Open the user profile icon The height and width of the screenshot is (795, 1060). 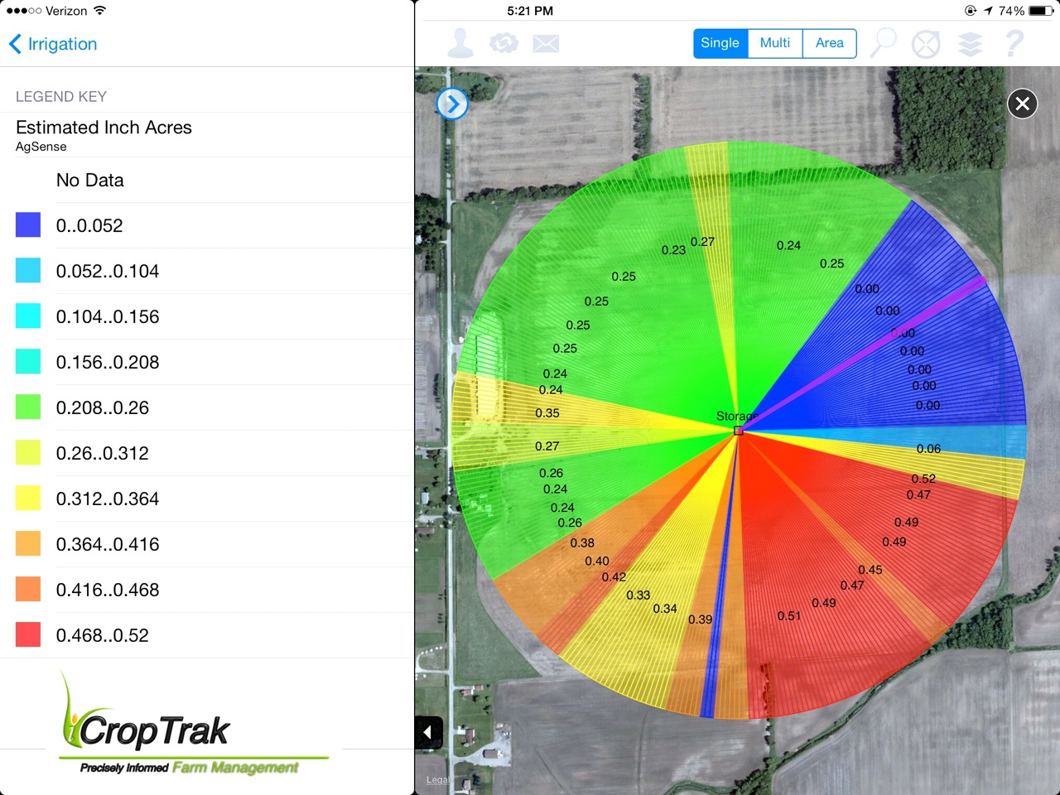[x=460, y=43]
